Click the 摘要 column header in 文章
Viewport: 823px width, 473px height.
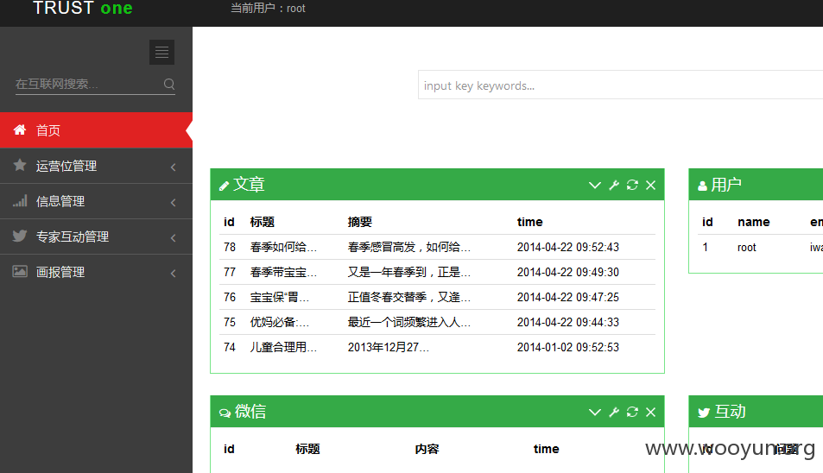click(359, 222)
